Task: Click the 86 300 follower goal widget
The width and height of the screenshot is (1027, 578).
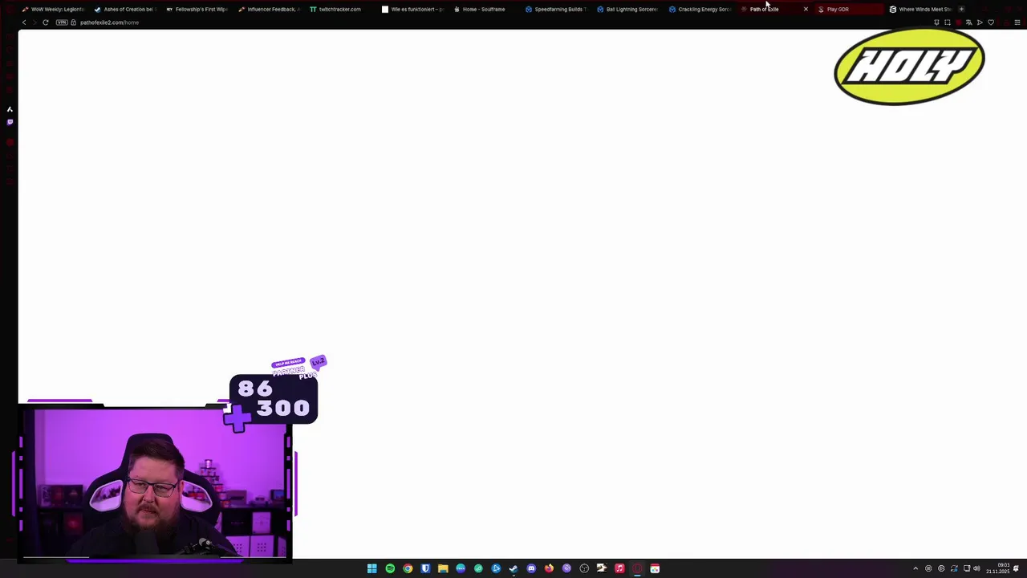Action: 273,399
